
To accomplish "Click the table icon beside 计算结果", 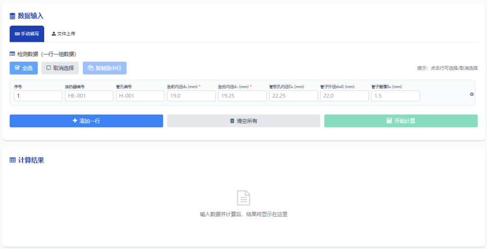I will (13, 160).
